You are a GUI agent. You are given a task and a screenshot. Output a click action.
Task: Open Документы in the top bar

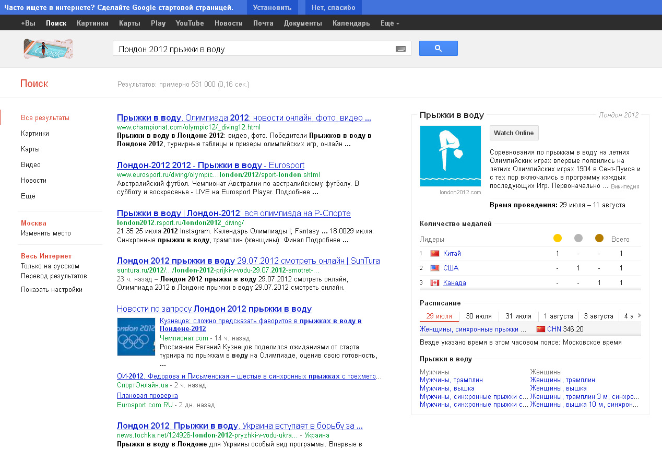(x=303, y=23)
